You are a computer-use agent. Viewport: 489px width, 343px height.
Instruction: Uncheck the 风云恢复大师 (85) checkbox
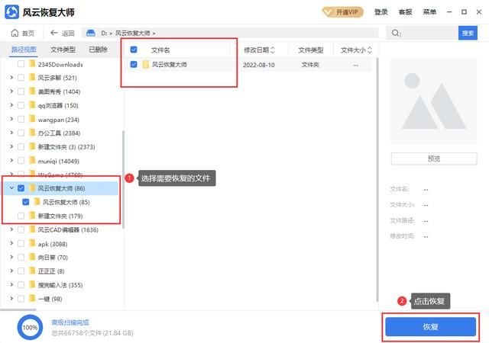pos(25,202)
